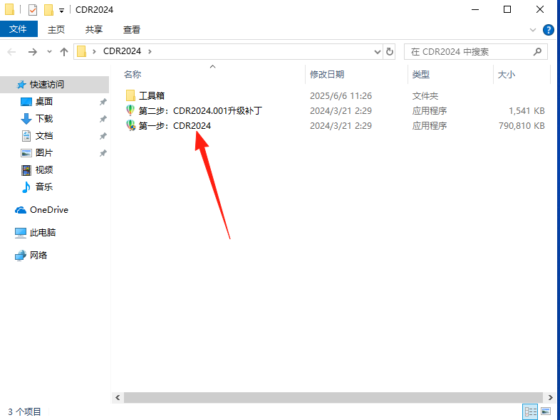The image size is (560, 420).
Task: Click the horizontal scrollbar left arrow
Action: pyautogui.click(x=118, y=397)
